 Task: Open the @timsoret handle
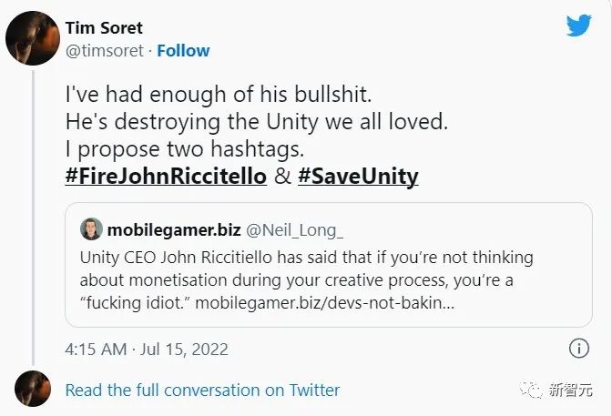click(x=104, y=51)
